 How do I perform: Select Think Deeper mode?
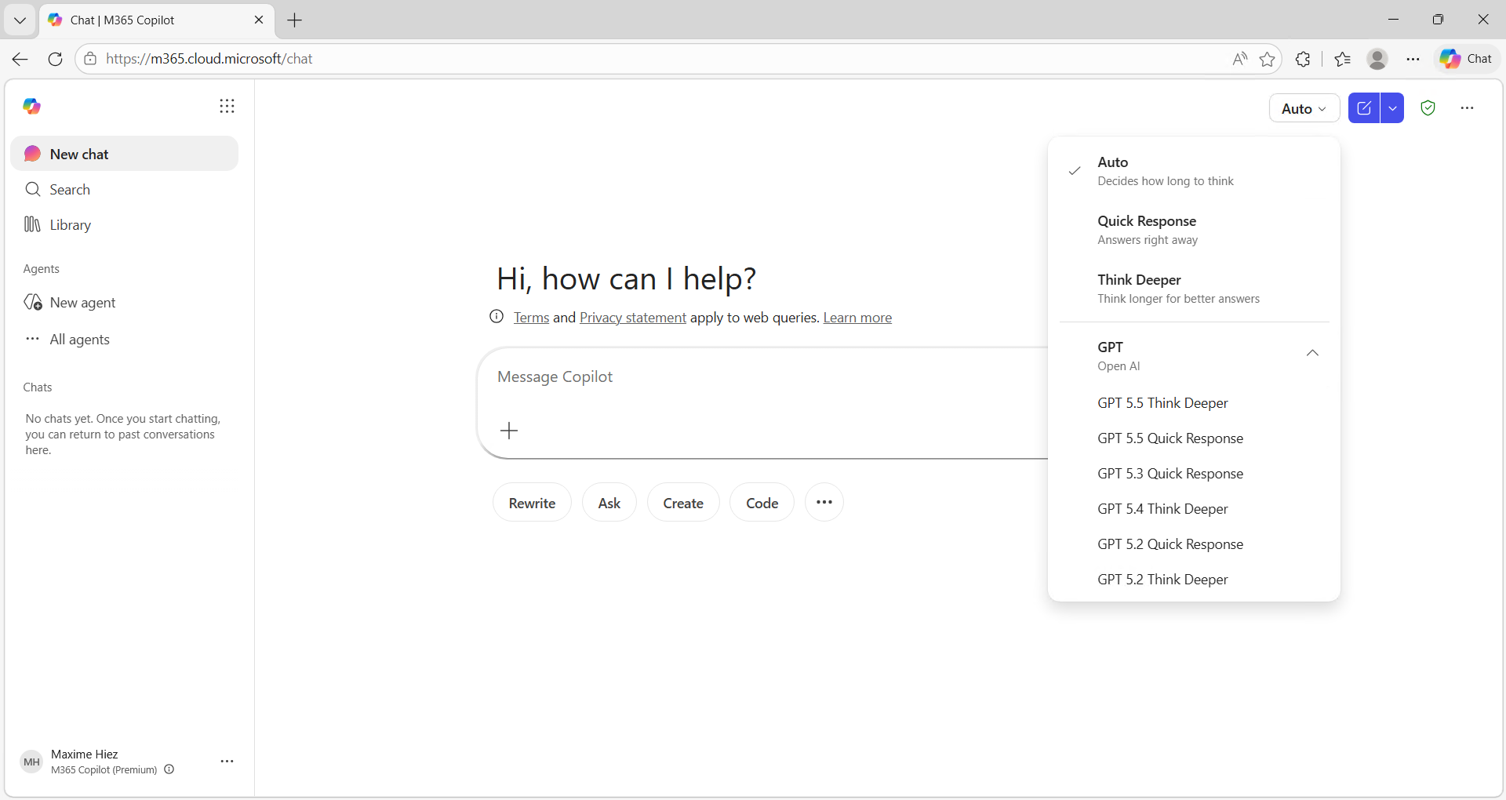[1194, 289]
